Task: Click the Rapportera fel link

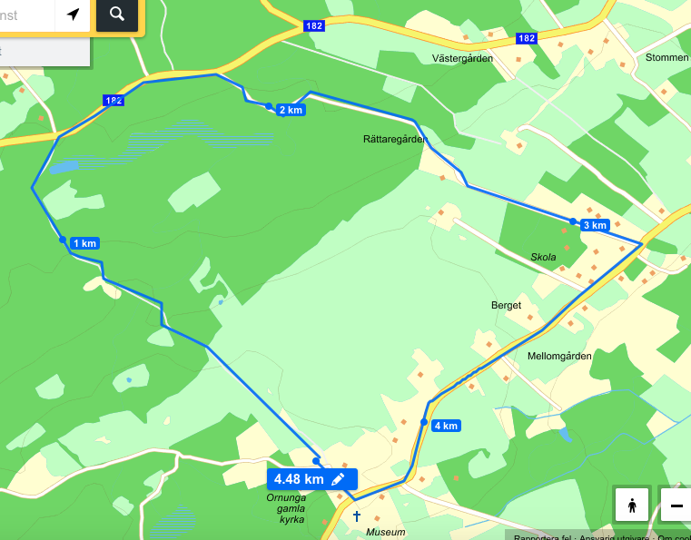Action: [542, 537]
